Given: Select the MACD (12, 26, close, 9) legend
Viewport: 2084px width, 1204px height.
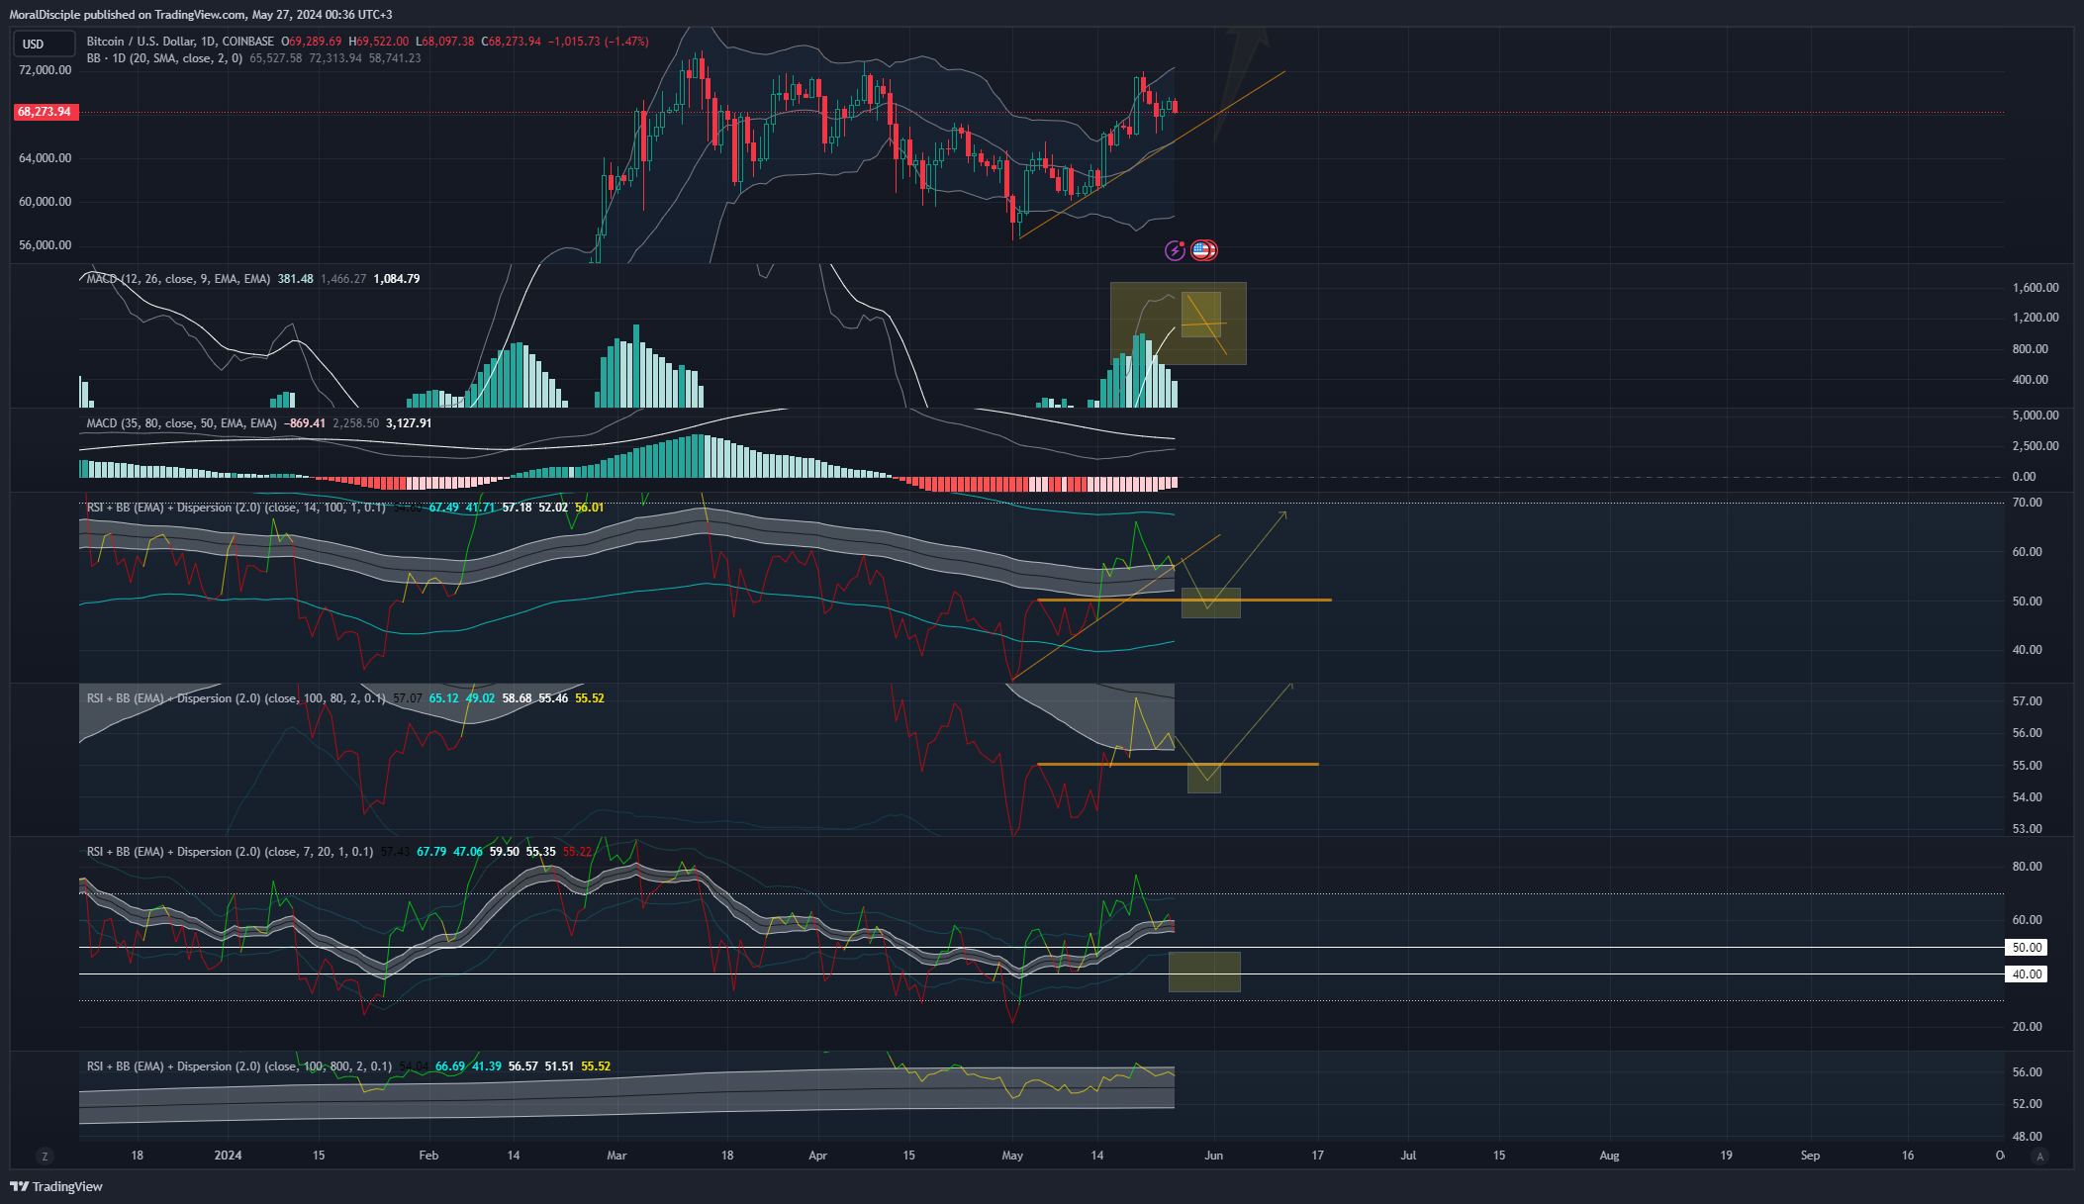Looking at the screenshot, I should pos(178,279).
